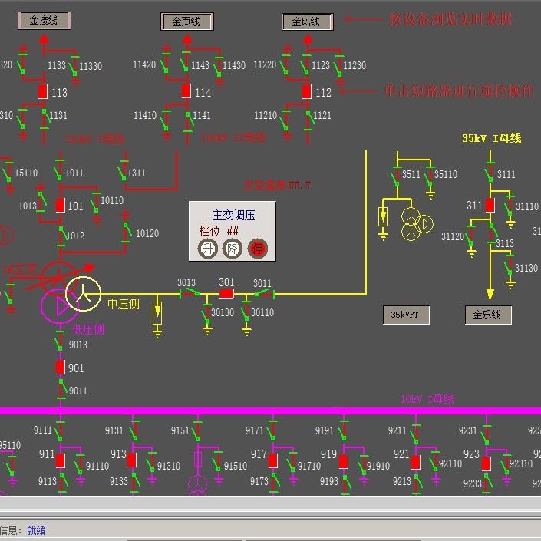The width and height of the screenshot is (541, 541).
Task: Click disconnector switch 1311
Action: point(122,170)
